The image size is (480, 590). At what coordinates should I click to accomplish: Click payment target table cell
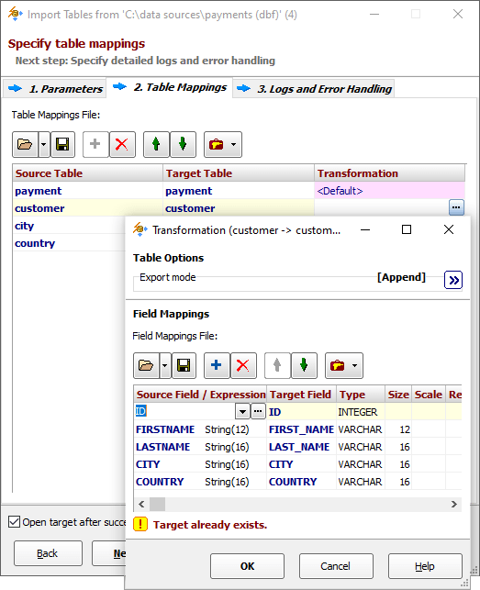click(239, 191)
